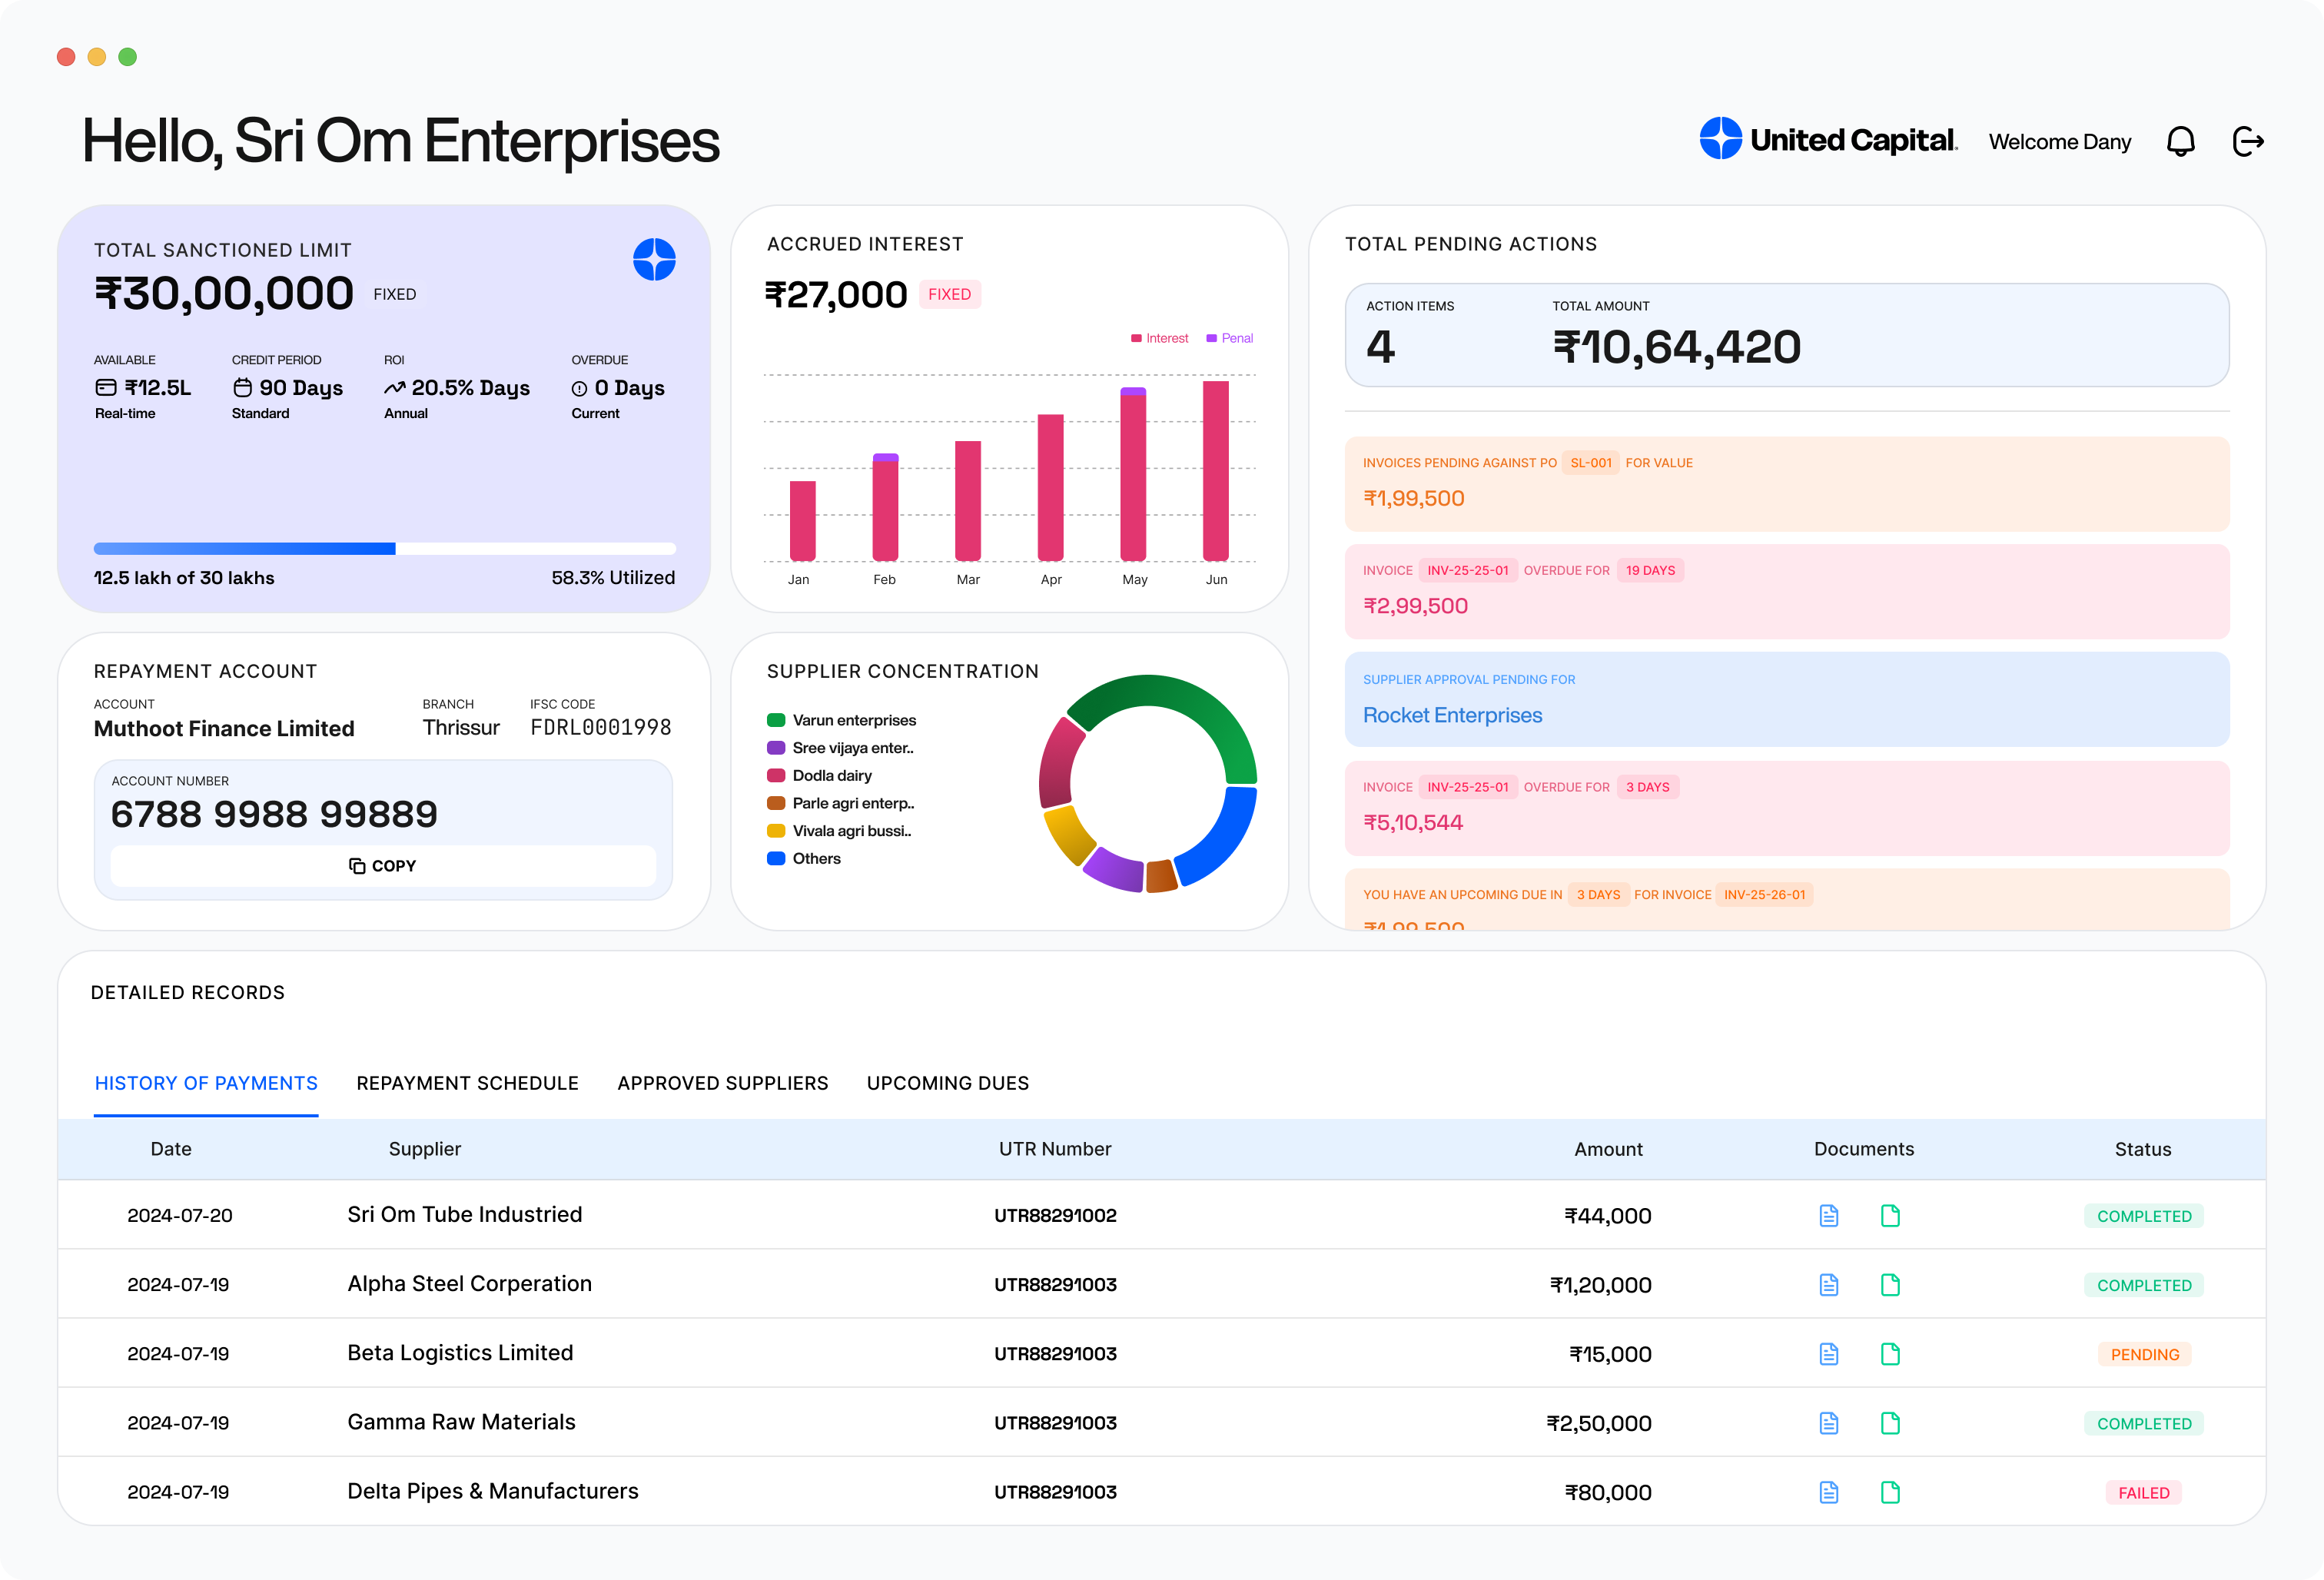The height and width of the screenshot is (1580, 2324).
Task: Click the Others blue legend swatch
Action: (776, 858)
